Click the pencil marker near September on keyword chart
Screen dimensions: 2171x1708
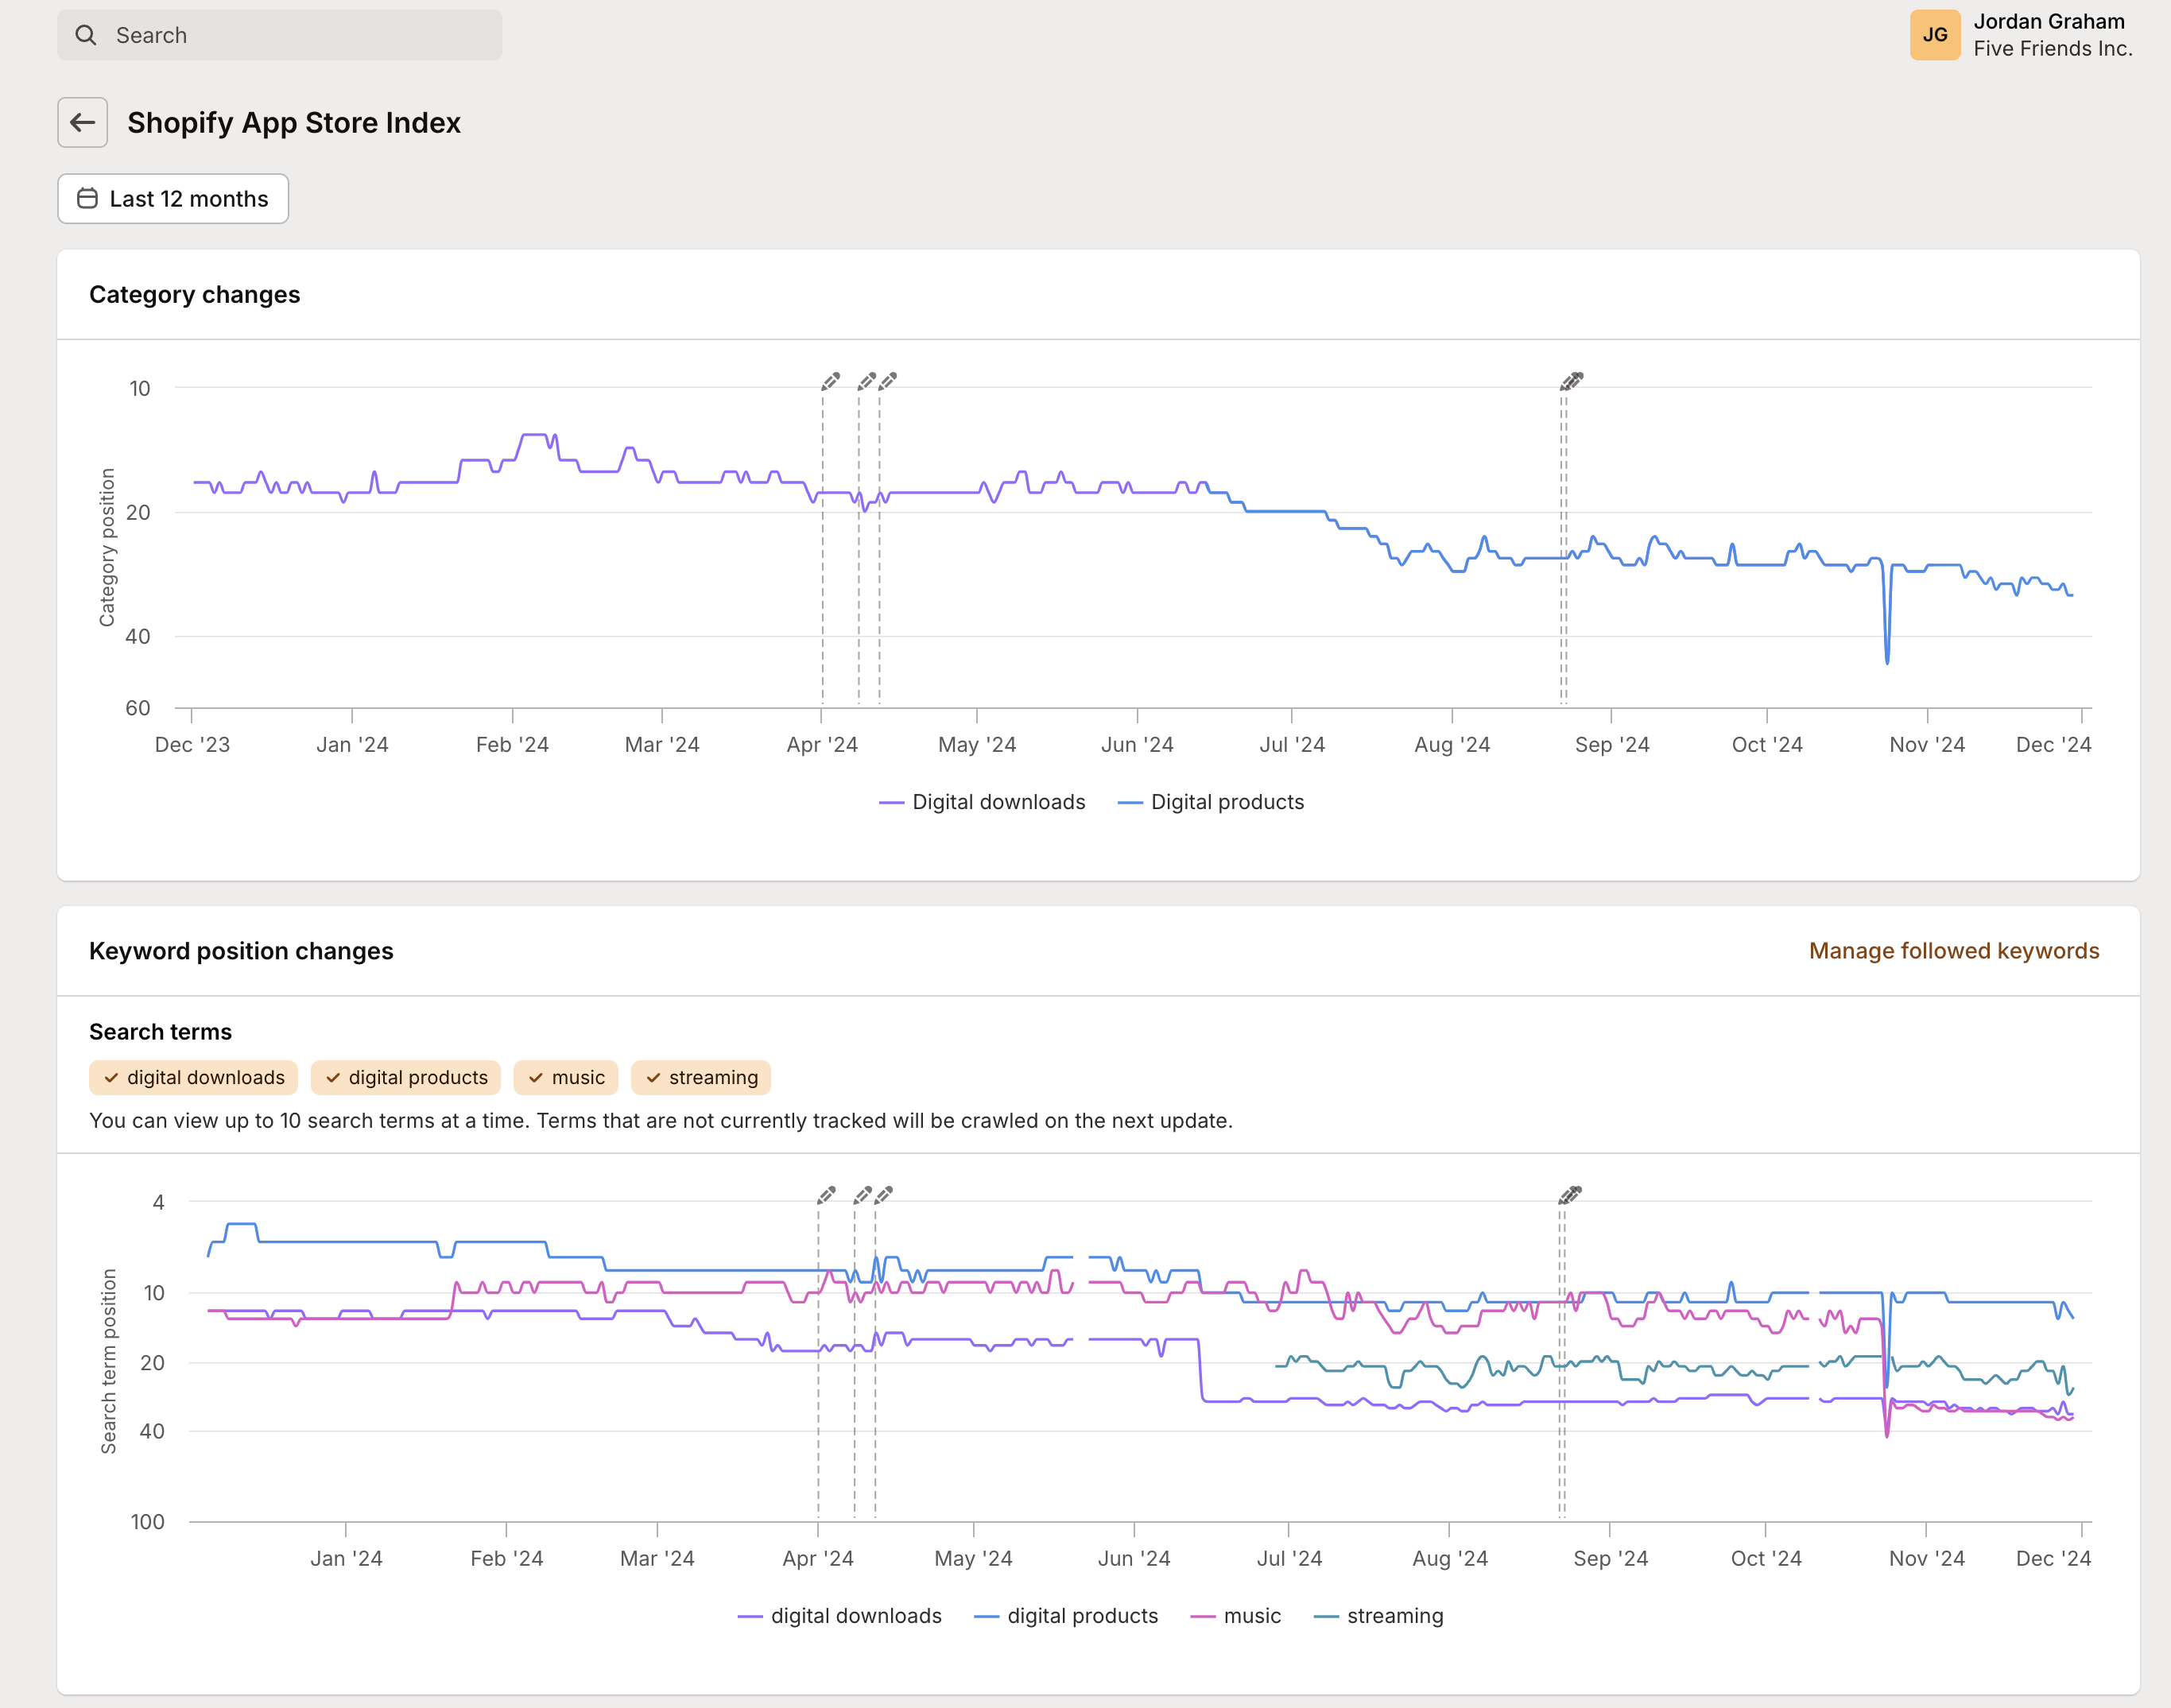coord(1568,1192)
